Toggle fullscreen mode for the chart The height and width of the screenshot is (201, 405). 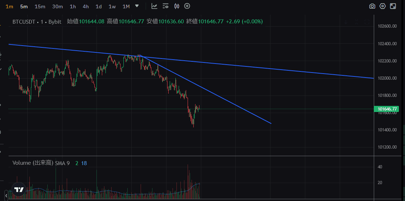point(393,6)
